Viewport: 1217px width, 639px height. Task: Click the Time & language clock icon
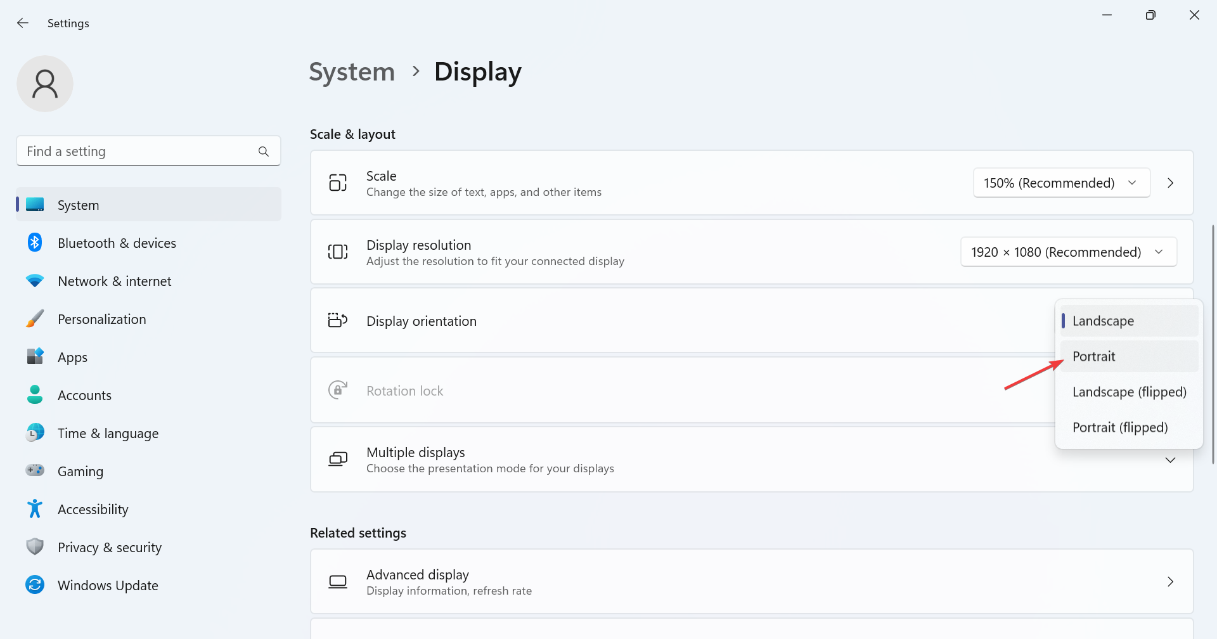click(35, 433)
